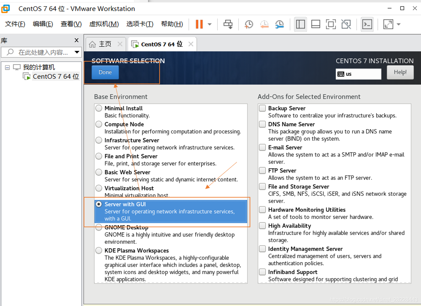Screen dimensions: 421x306
Task: Enable Identity Management Server checkbox
Action: click(262, 249)
